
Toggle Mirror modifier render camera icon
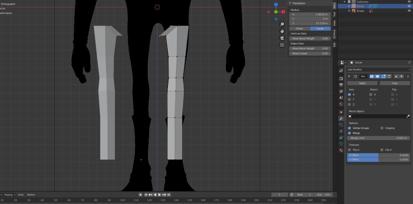point(372,76)
